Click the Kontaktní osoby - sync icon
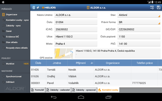 pos(3,20)
